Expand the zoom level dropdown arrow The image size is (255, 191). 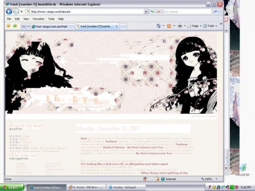(x=216, y=179)
